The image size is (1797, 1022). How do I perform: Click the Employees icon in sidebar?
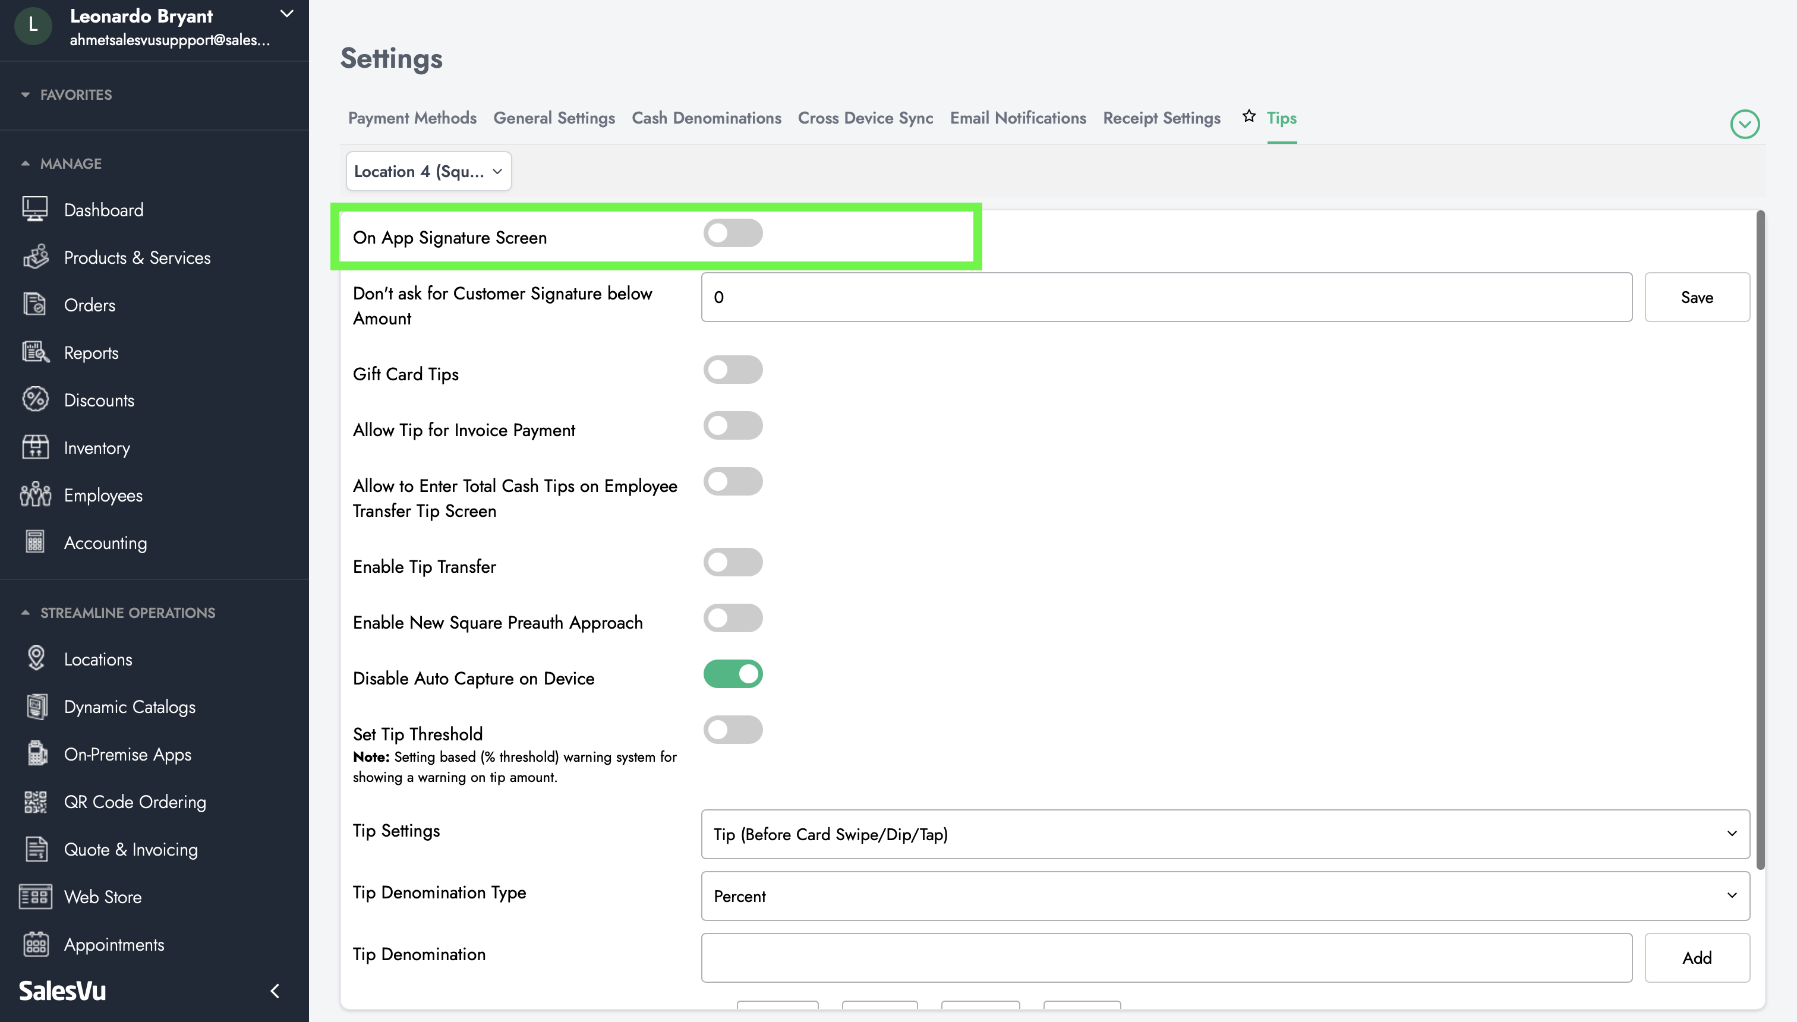click(x=34, y=494)
